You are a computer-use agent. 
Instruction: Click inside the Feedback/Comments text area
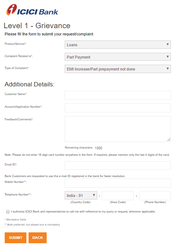(118, 129)
